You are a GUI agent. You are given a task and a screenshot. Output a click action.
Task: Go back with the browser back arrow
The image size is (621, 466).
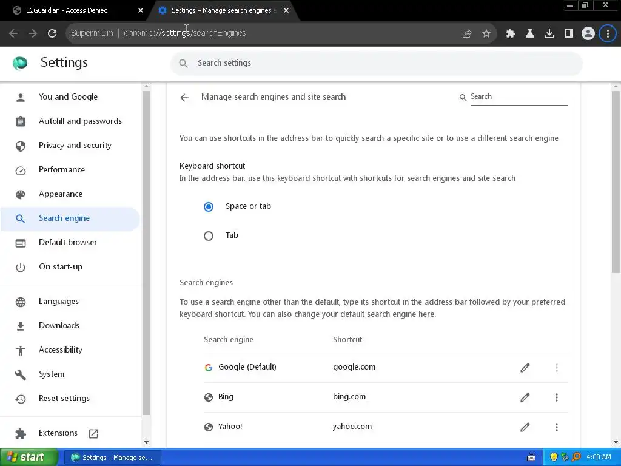point(13,33)
